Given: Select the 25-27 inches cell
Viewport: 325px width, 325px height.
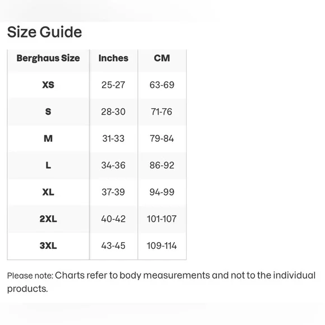Looking at the screenshot, I should [113, 85].
